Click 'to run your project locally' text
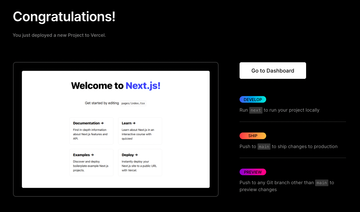Screen dimensions: 360x212 click(291, 110)
